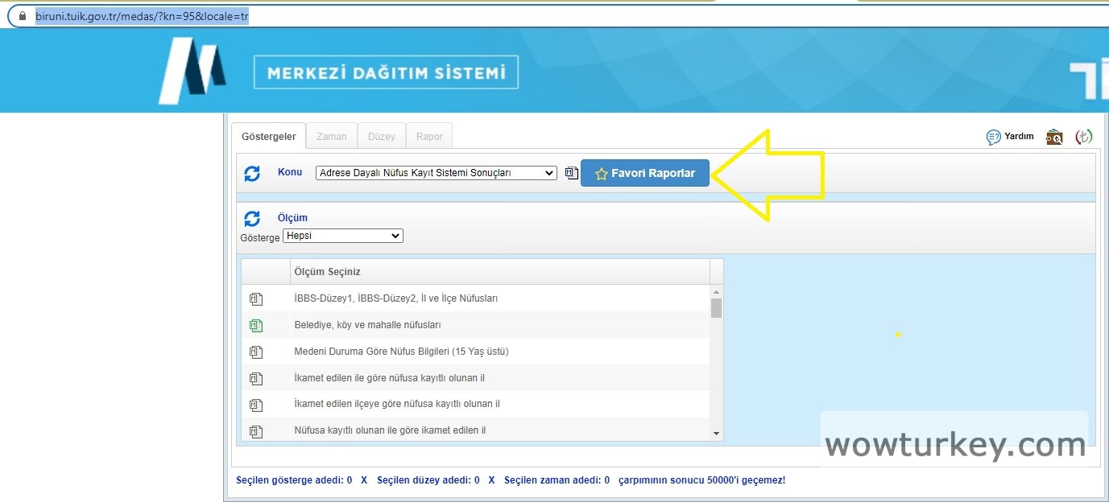1109x502 pixels.
Task: Select Nüfusa kayıtlı olunan ile göre ikamet edilen il
Action: pos(390,430)
